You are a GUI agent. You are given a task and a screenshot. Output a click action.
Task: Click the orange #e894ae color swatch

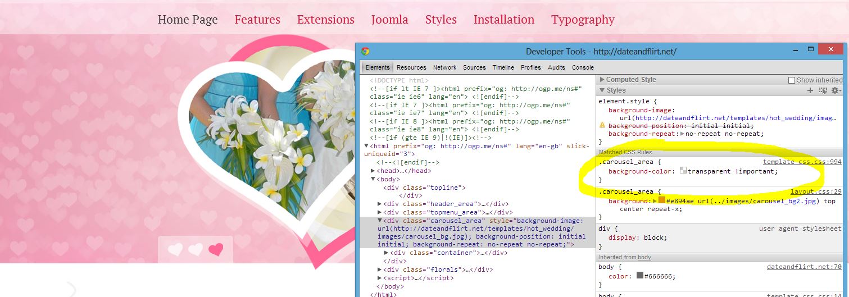click(662, 201)
